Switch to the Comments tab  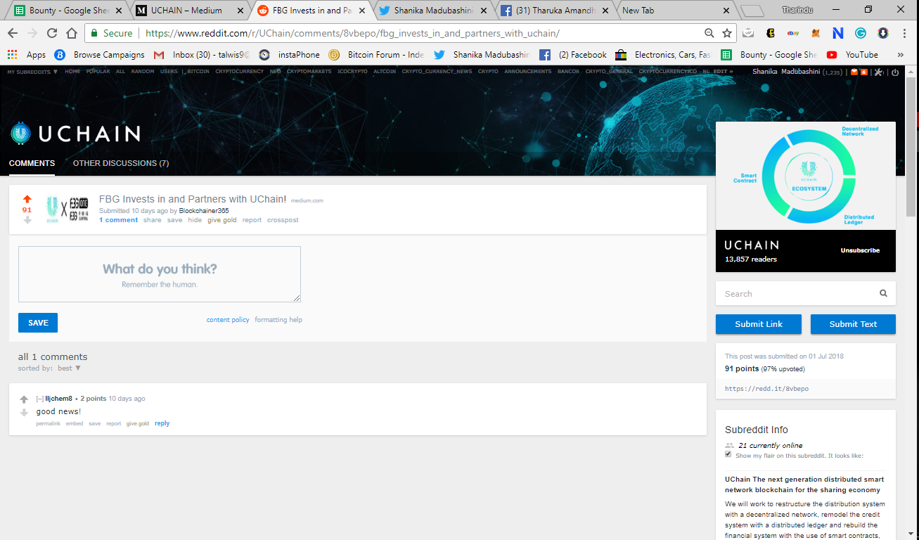tap(32, 163)
